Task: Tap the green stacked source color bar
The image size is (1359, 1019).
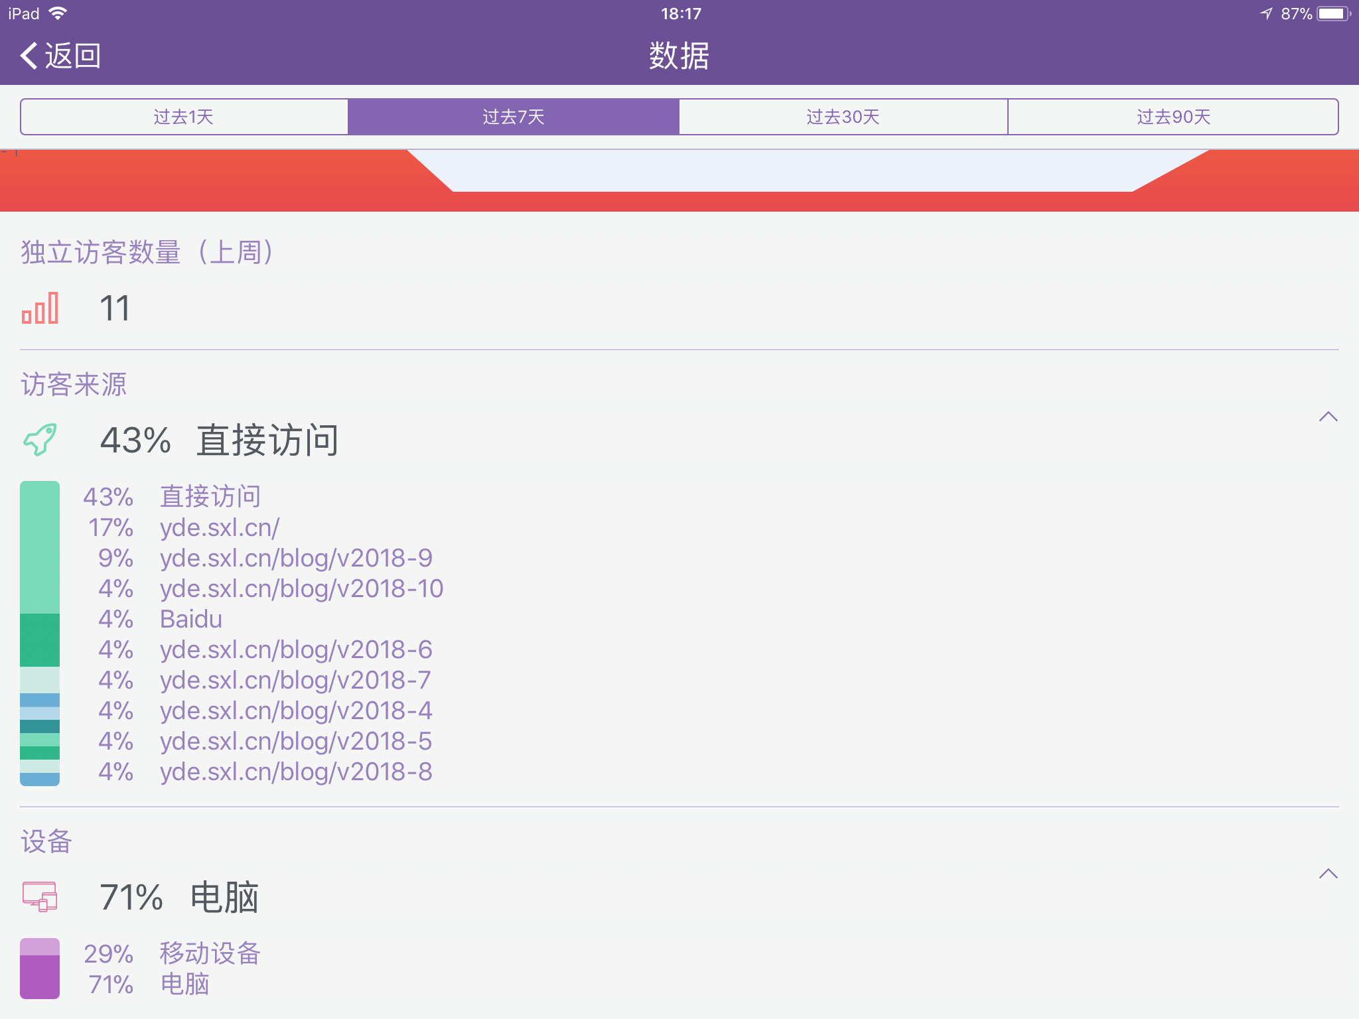Action: pyautogui.click(x=40, y=633)
